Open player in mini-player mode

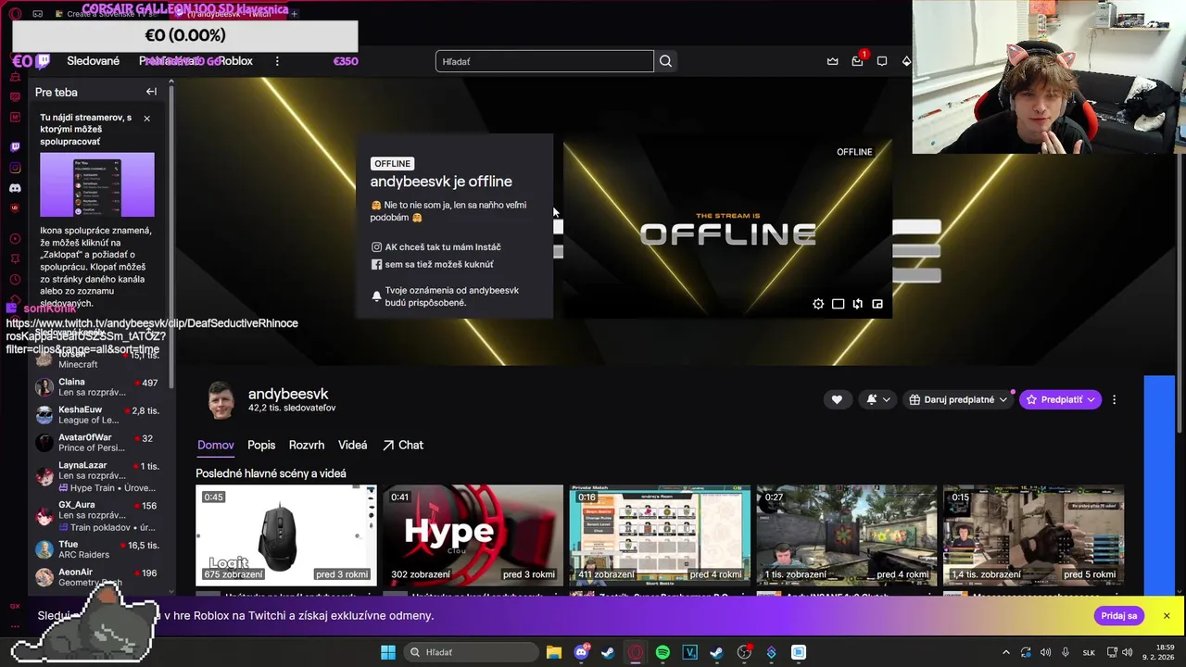click(877, 304)
